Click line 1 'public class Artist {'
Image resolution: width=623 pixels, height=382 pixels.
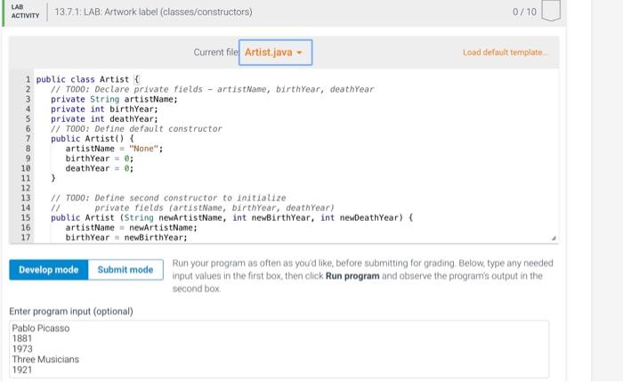88,79
